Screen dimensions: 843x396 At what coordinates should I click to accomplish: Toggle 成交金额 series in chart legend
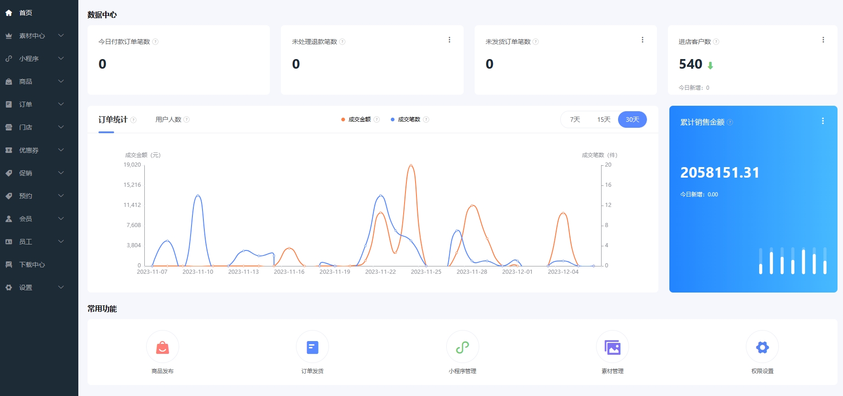click(x=356, y=119)
